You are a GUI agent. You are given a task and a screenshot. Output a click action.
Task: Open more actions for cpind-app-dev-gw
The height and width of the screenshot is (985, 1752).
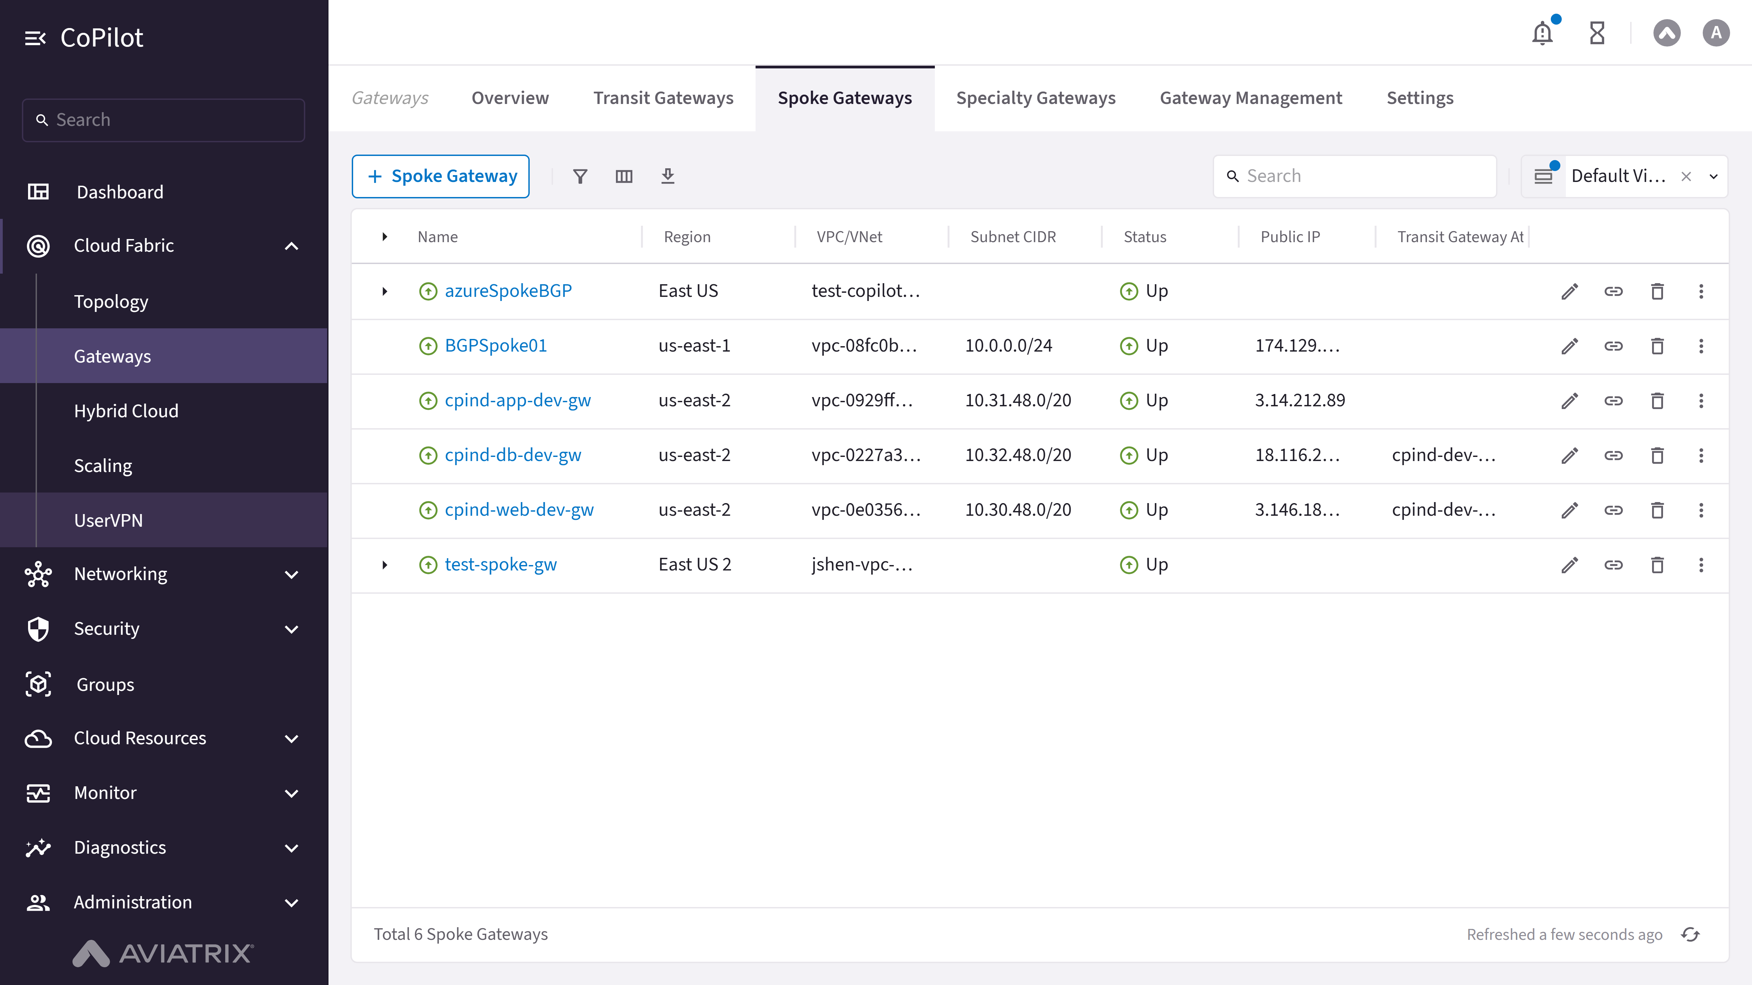click(x=1701, y=401)
